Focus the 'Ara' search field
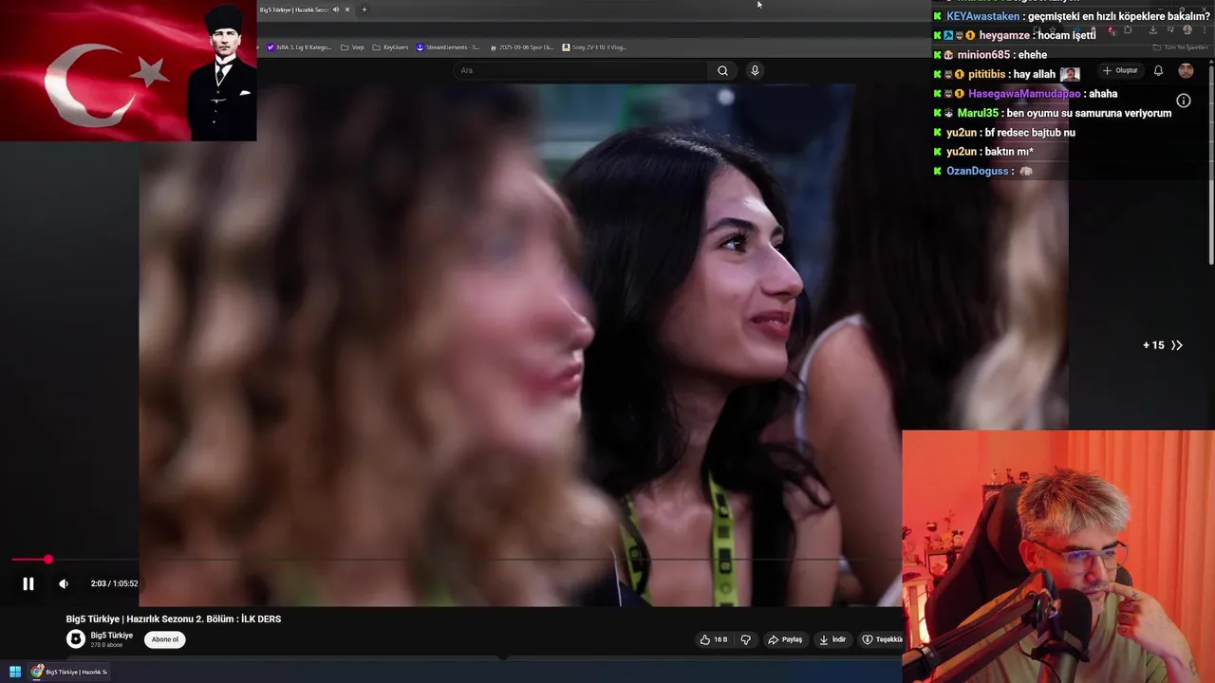 click(x=581, y=70)
